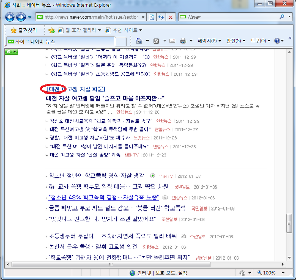Screen dimensions: 296x280
Task: Expand the address bar dropdown arrow
Action: coord(143,17)
